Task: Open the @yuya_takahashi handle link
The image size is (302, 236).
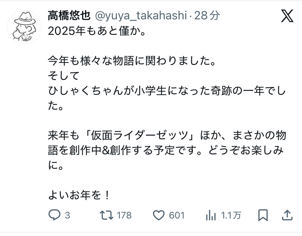Action: 141,16
